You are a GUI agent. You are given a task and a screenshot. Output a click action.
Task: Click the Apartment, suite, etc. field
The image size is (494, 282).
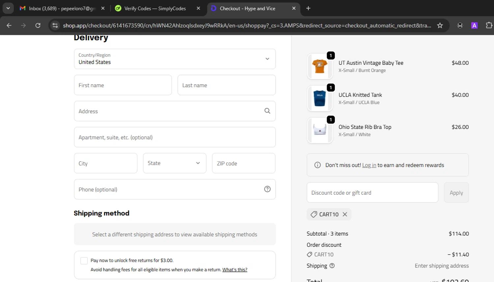tap(175, 137)
